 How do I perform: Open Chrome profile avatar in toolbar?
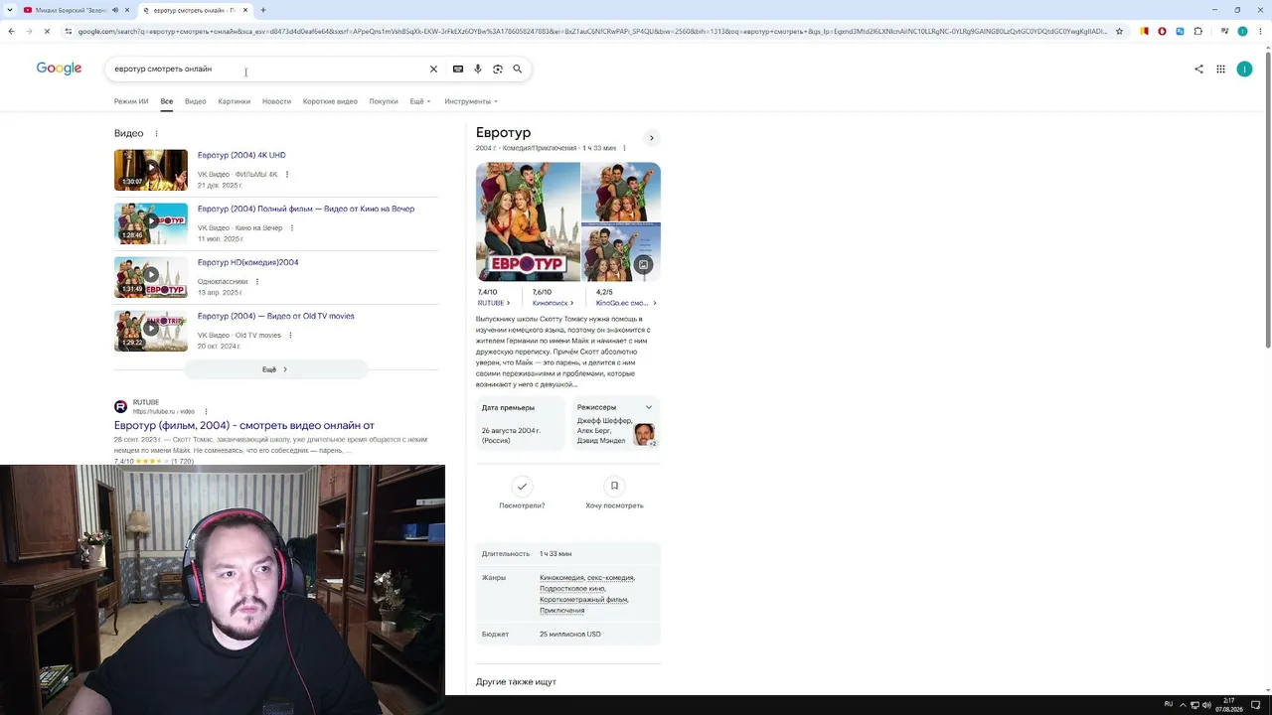(1242, 32)
